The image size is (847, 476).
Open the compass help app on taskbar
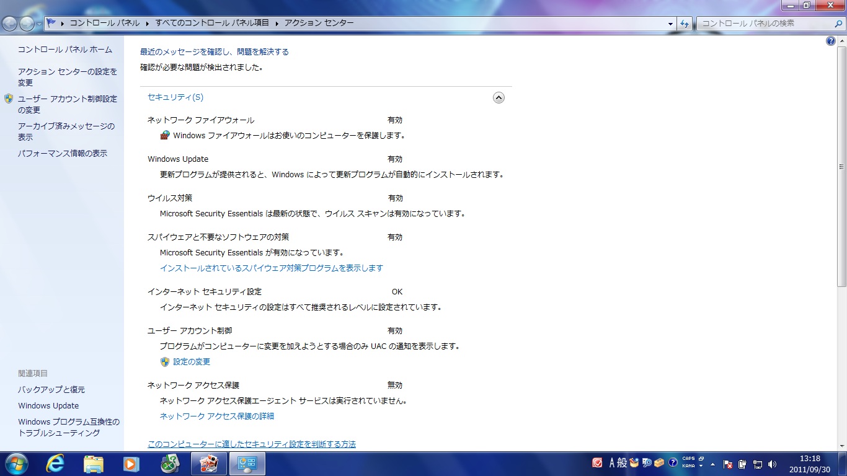170,464
